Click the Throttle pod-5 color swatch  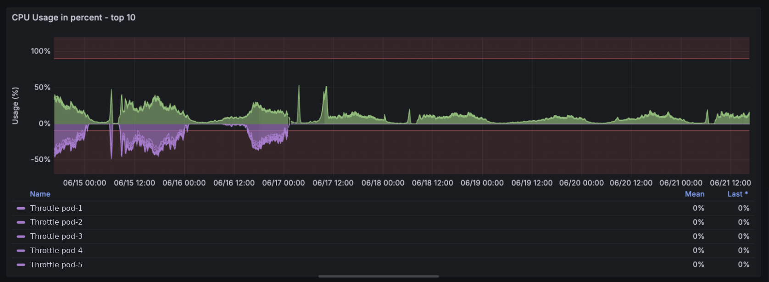(21, 265)
